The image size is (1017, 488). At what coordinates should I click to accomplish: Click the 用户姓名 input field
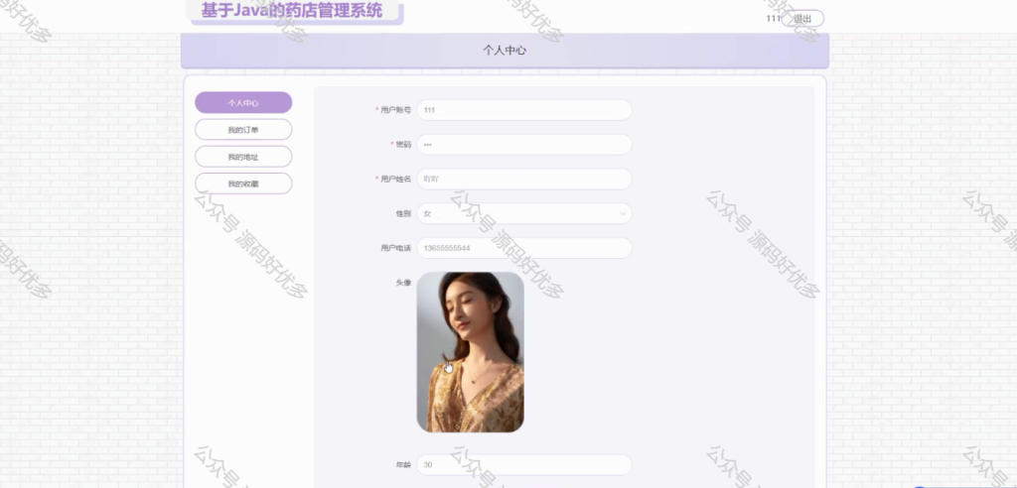(x=524, y=179)
